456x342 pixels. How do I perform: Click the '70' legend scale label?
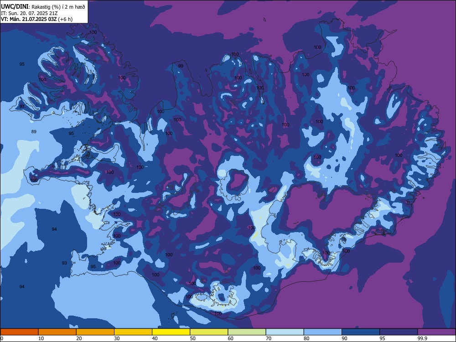(269, 338)
